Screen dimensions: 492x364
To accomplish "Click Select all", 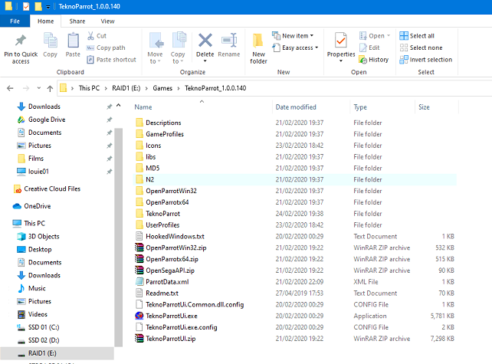I will (417, 36).
